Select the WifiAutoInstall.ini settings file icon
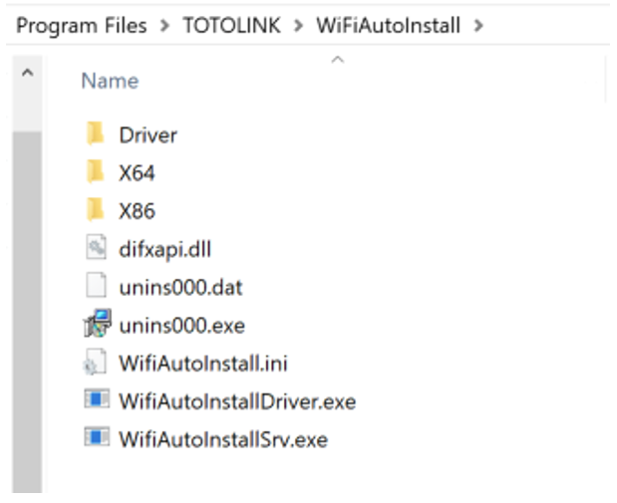The width and height of the screenshot is (617, 503). (96, 364)
